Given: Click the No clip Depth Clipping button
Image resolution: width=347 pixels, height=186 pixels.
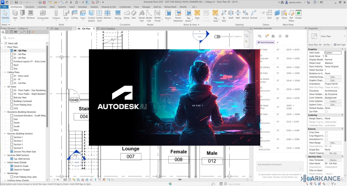Looking at the screenshot, I should click(x=333, y=153).
